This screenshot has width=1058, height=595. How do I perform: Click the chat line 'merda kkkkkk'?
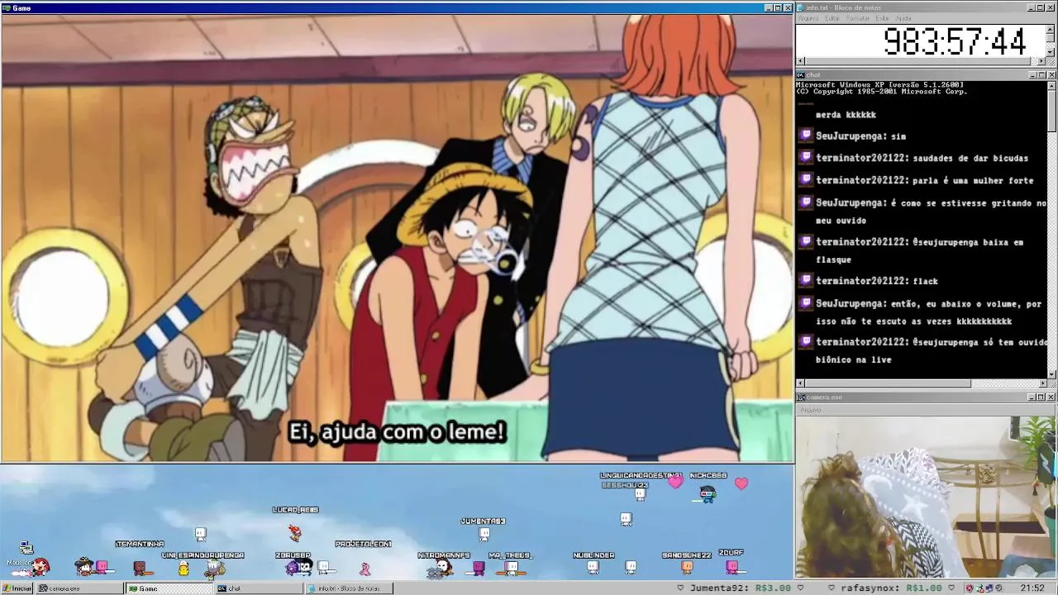pyautogui.click(x=846, y=115)
